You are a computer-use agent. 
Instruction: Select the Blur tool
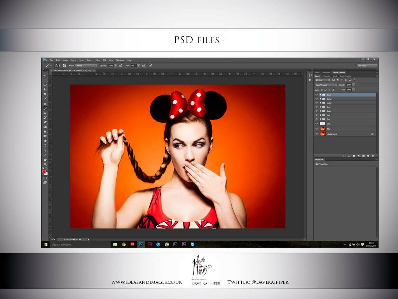(45, 131)
